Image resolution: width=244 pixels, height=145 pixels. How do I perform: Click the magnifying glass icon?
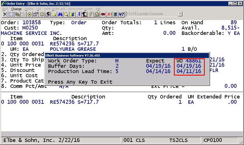[66, 14]
